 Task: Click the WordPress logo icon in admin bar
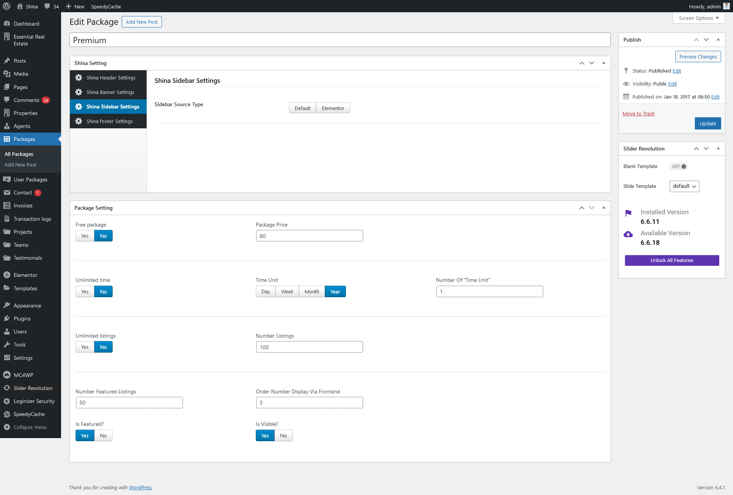6,6
